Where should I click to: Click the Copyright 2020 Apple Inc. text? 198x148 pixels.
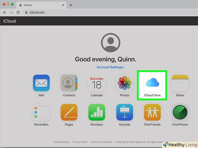click(x=141, y=142)
